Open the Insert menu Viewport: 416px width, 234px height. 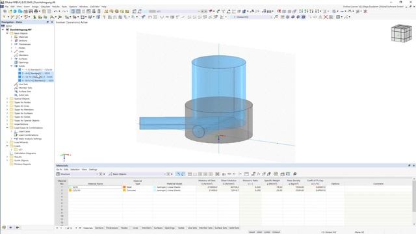27,6
